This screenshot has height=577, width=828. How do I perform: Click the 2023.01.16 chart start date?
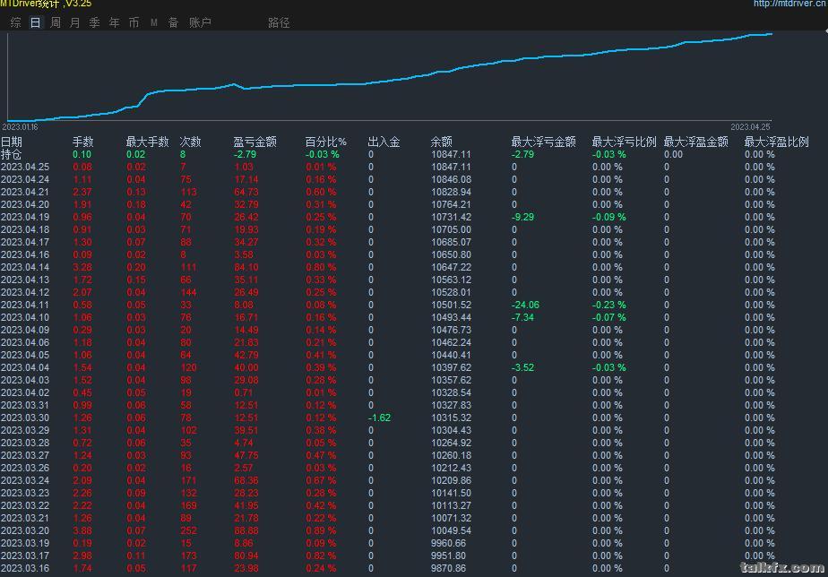pos(20,127)
